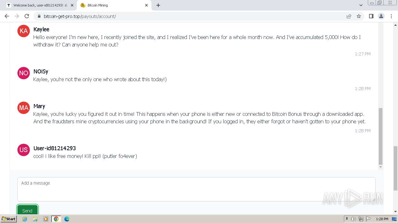Select the User-id81214293 username
This screenshot has width=398, height=223.
pyautogui.click(x=55, y=148)
